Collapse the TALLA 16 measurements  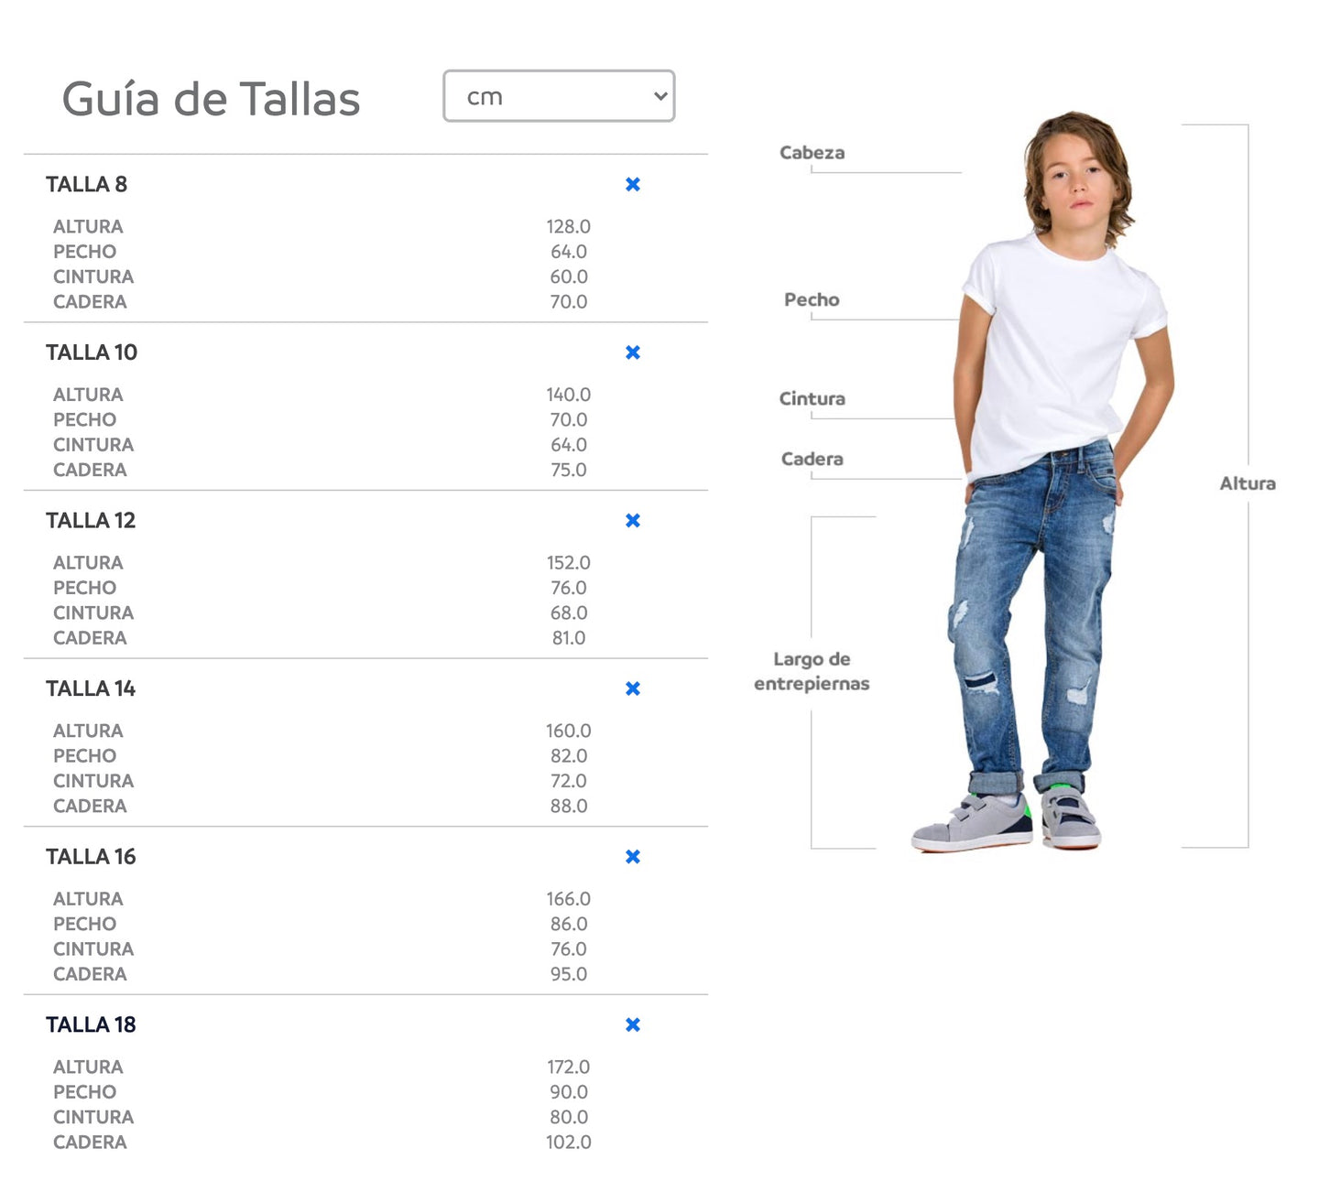pyautogui.click(x=632, y=857)
